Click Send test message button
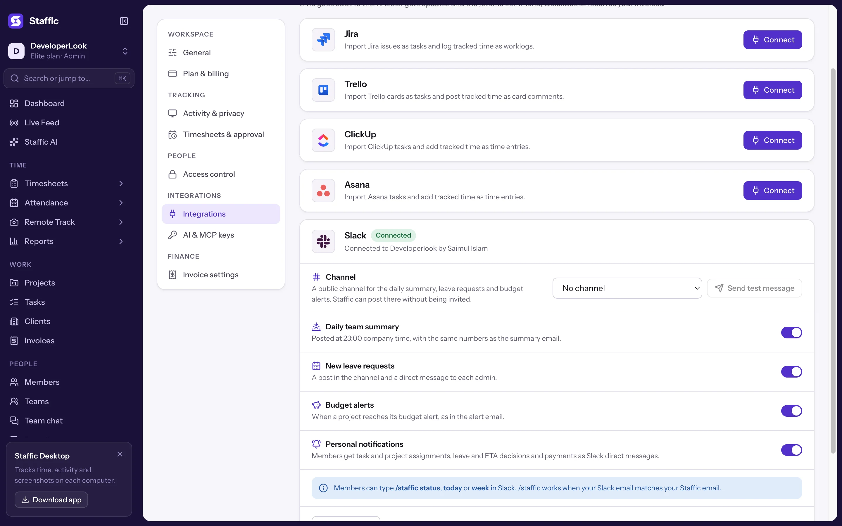 [x=754, y=288]
